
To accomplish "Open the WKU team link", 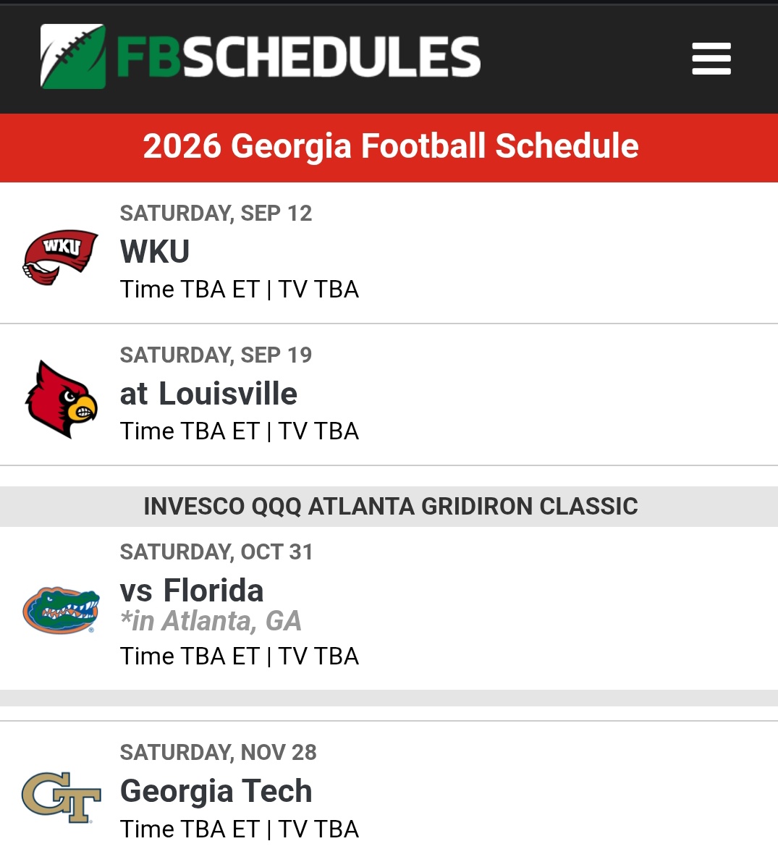I will (154, 251).
